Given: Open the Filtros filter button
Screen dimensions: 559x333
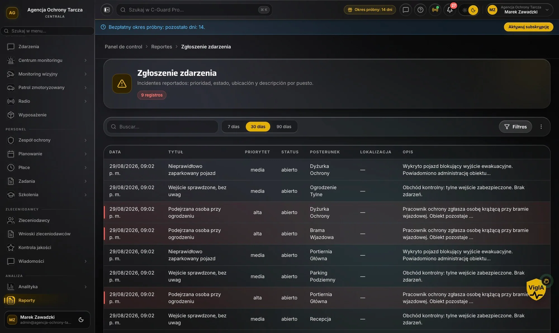Looking at the screenshot, I should pyautogui.click(x=515, y=127).
